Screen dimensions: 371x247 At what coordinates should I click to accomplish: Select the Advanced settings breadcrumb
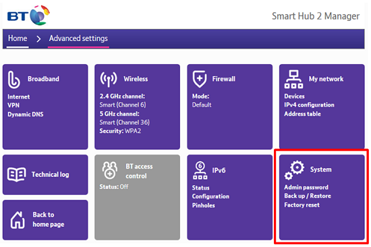[78, 38]
